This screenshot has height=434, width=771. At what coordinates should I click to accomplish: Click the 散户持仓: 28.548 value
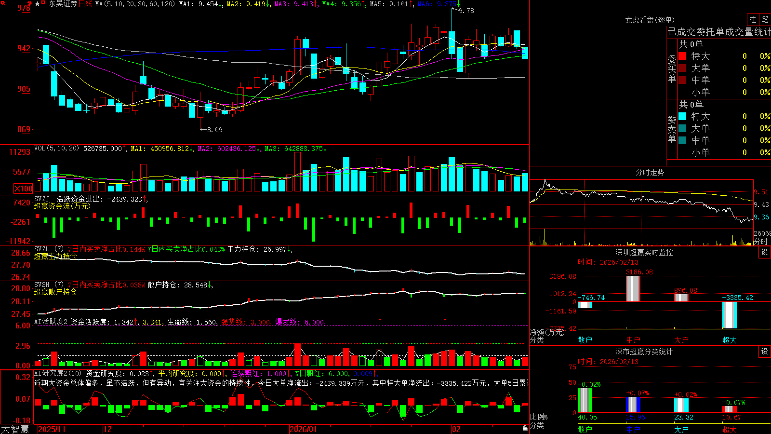tap(178, 285)
